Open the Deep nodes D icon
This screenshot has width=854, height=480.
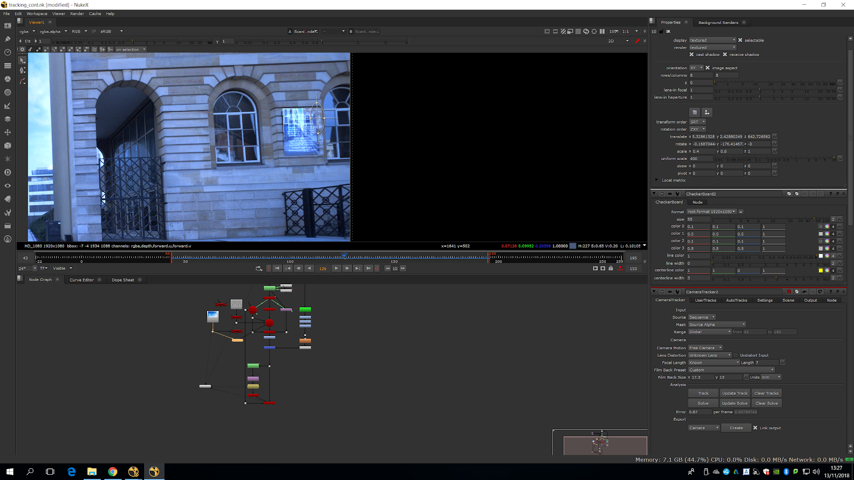pos(7,172)
